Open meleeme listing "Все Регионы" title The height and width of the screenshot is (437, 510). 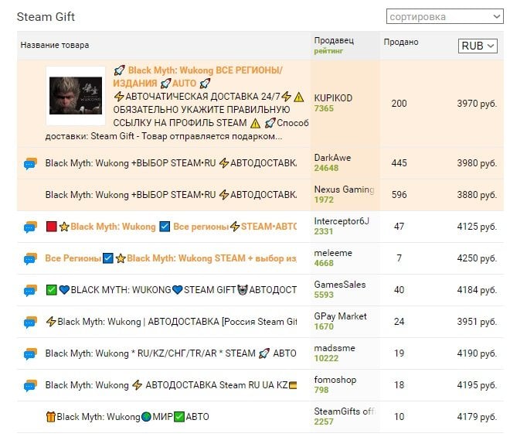(x=171, y=258)
